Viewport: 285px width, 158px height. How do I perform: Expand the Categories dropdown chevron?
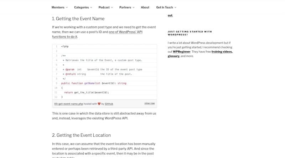91,7
